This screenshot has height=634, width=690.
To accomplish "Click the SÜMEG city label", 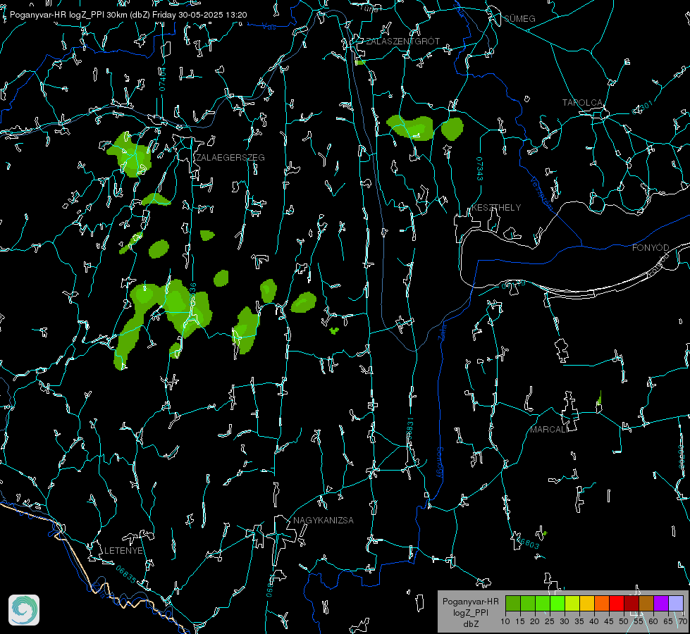I will click(519, 19).
